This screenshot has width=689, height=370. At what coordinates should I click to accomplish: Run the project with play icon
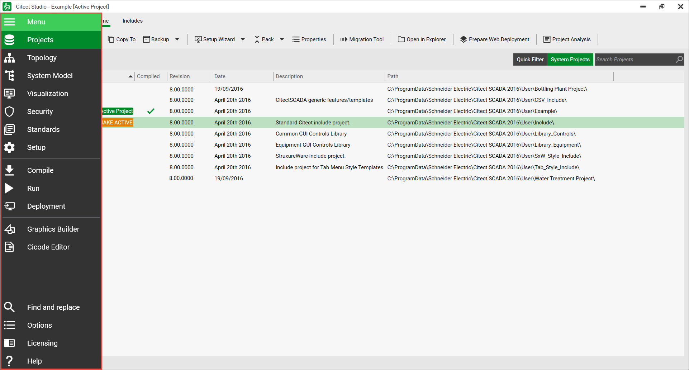point(9,188)
